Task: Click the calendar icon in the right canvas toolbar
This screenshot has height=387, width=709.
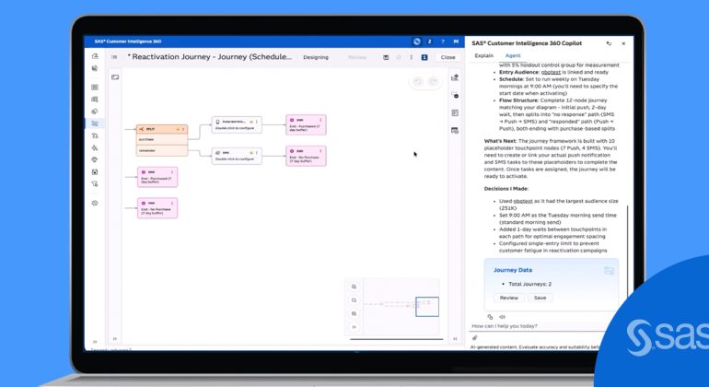Action: click(x=455, y=130)
